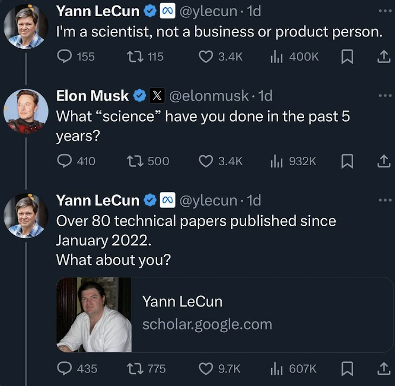
Task: Open more options on the first tweet
Action: (385, 11)
